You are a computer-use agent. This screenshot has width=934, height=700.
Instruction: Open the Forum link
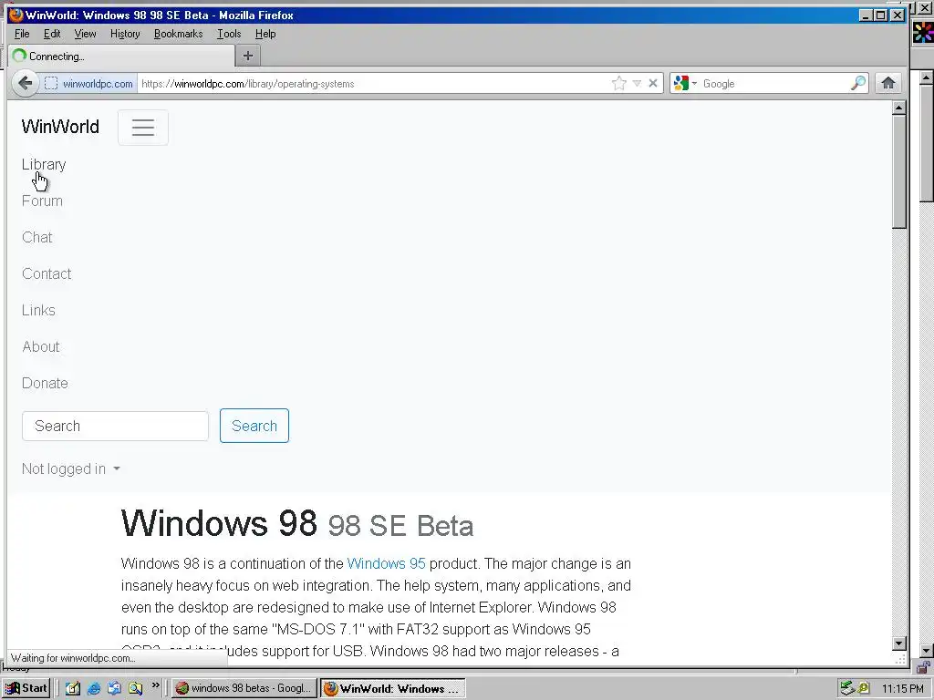(x=42, y=201)
